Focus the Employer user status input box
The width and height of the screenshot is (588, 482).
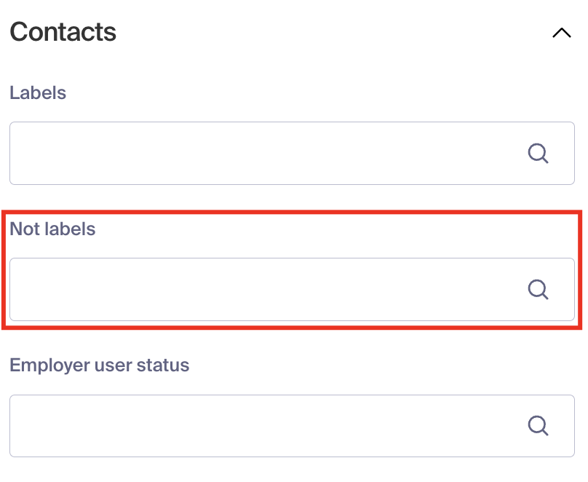coord(292,425)
